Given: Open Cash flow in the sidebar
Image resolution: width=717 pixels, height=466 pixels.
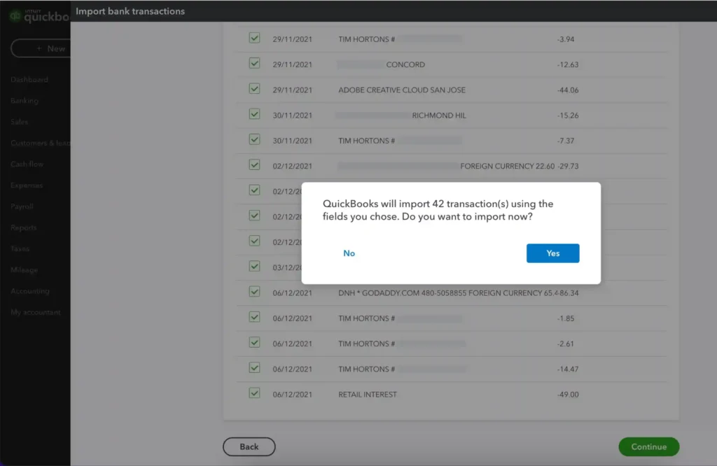Looking at the screenshot, I should pos(27,164).
